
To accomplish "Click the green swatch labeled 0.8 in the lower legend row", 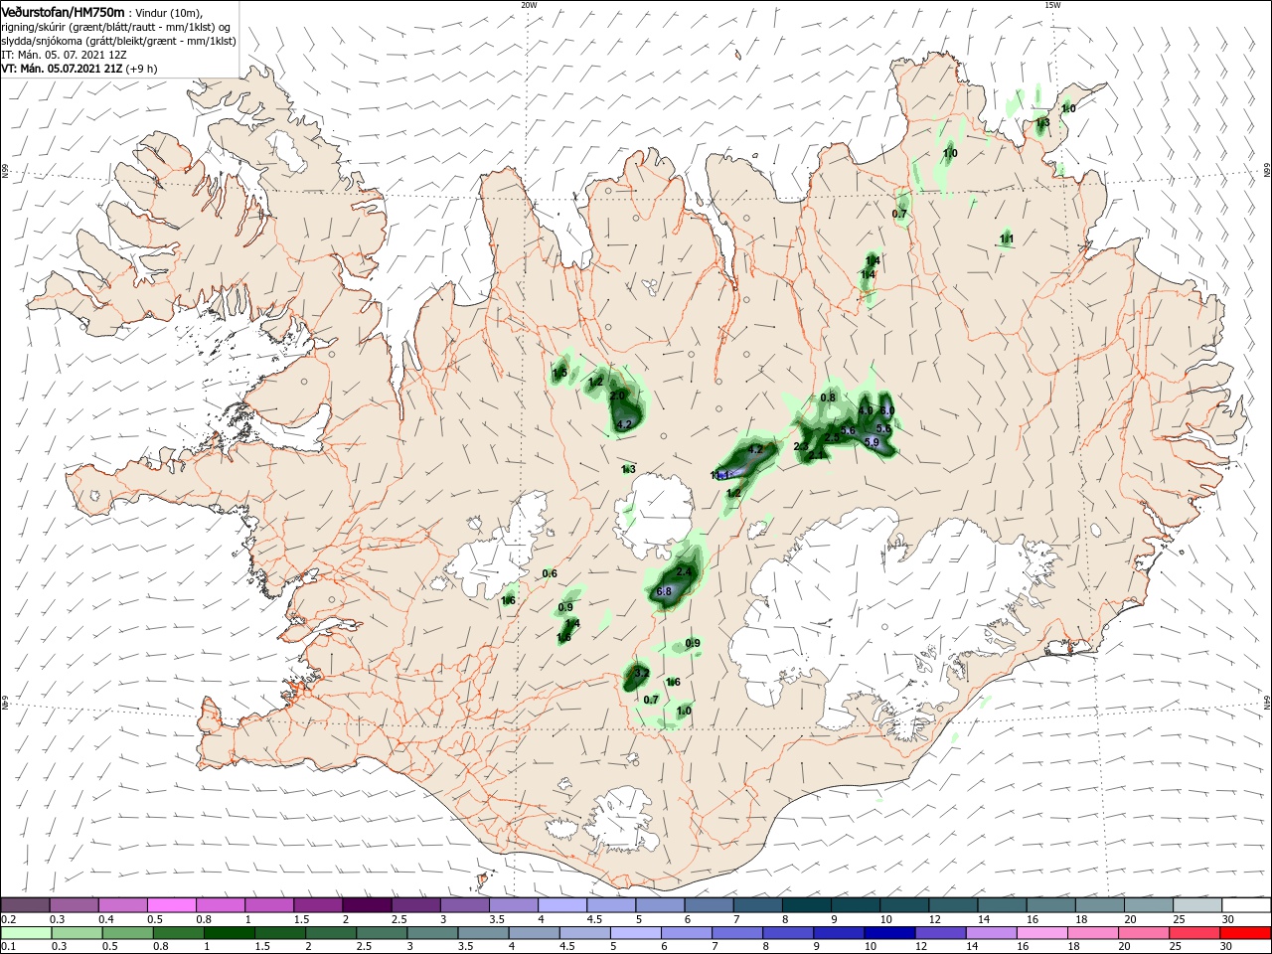I will point(178,934).
